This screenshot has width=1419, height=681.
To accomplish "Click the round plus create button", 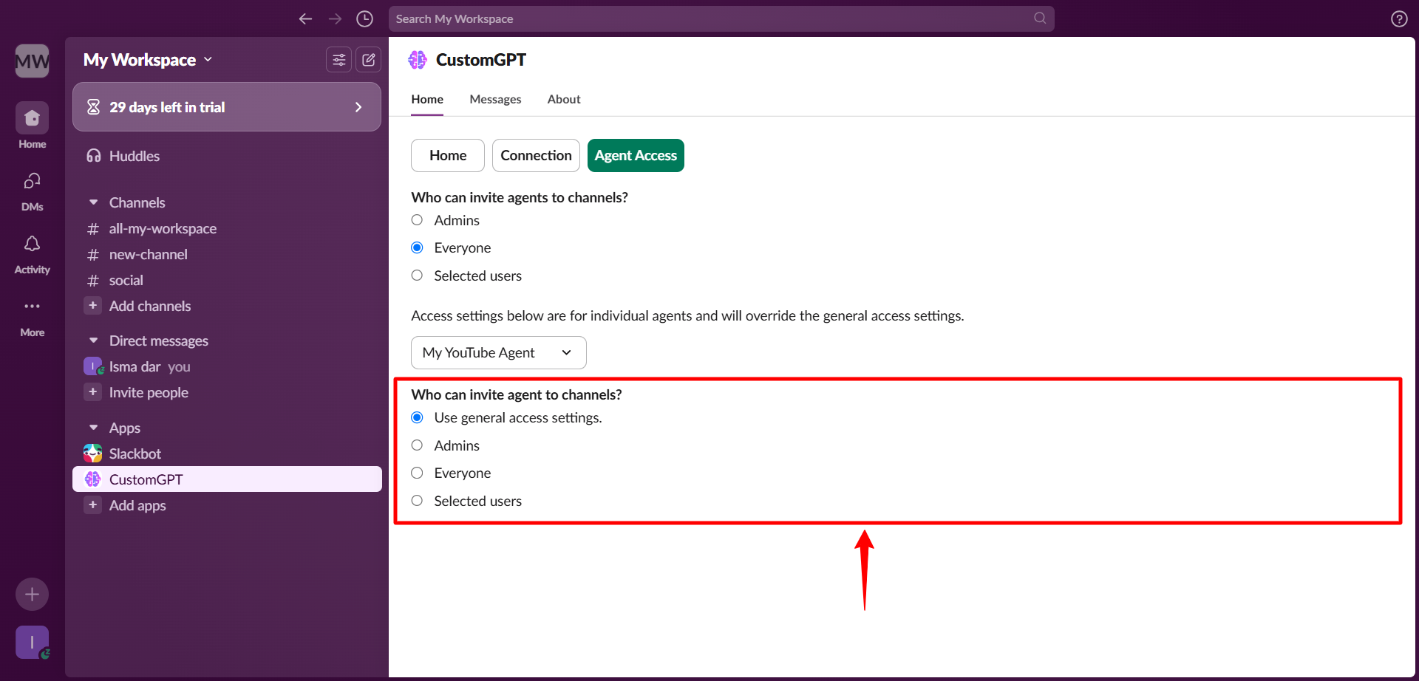I will click(x=32, y=594).
